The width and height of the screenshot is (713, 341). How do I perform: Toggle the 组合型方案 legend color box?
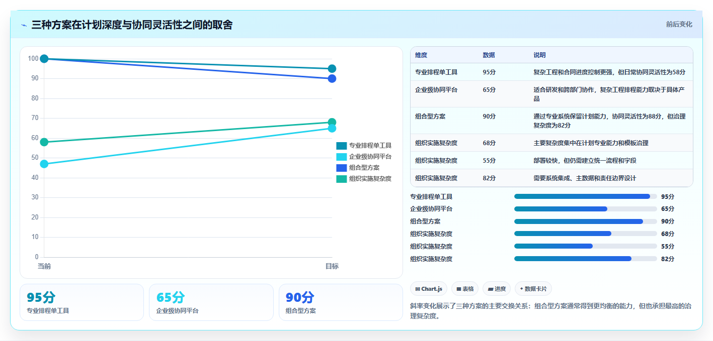point(342,168)
